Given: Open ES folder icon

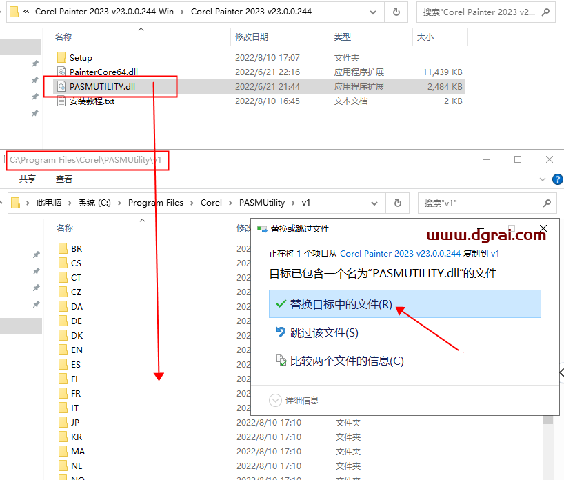Looking at the screenshot, I should click(x=63, y=365).
